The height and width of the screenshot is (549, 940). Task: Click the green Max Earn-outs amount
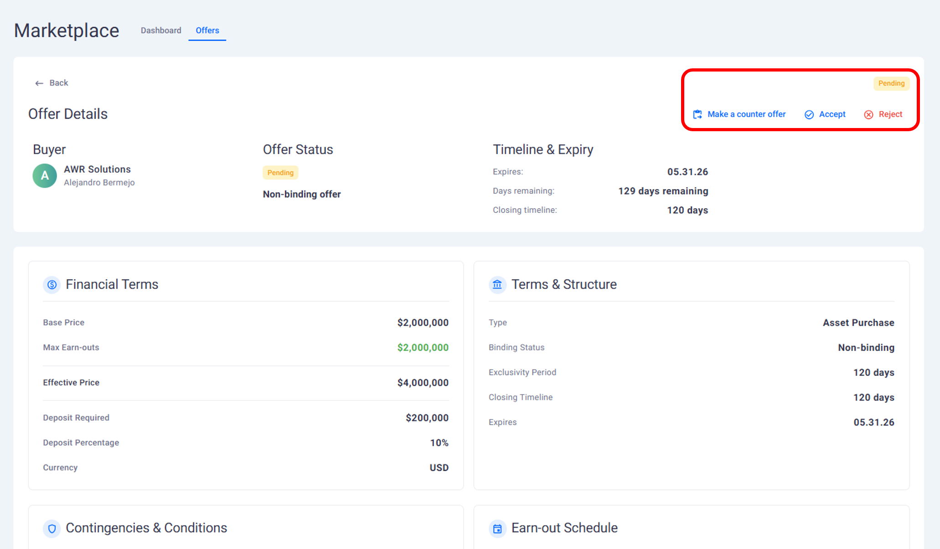(x=423, y=348)
